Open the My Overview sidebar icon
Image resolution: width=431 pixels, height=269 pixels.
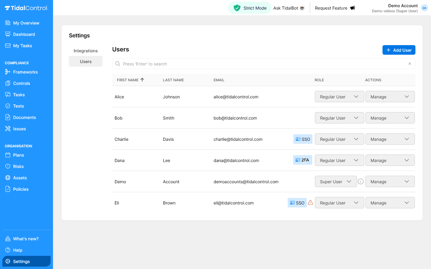(7, 23)
